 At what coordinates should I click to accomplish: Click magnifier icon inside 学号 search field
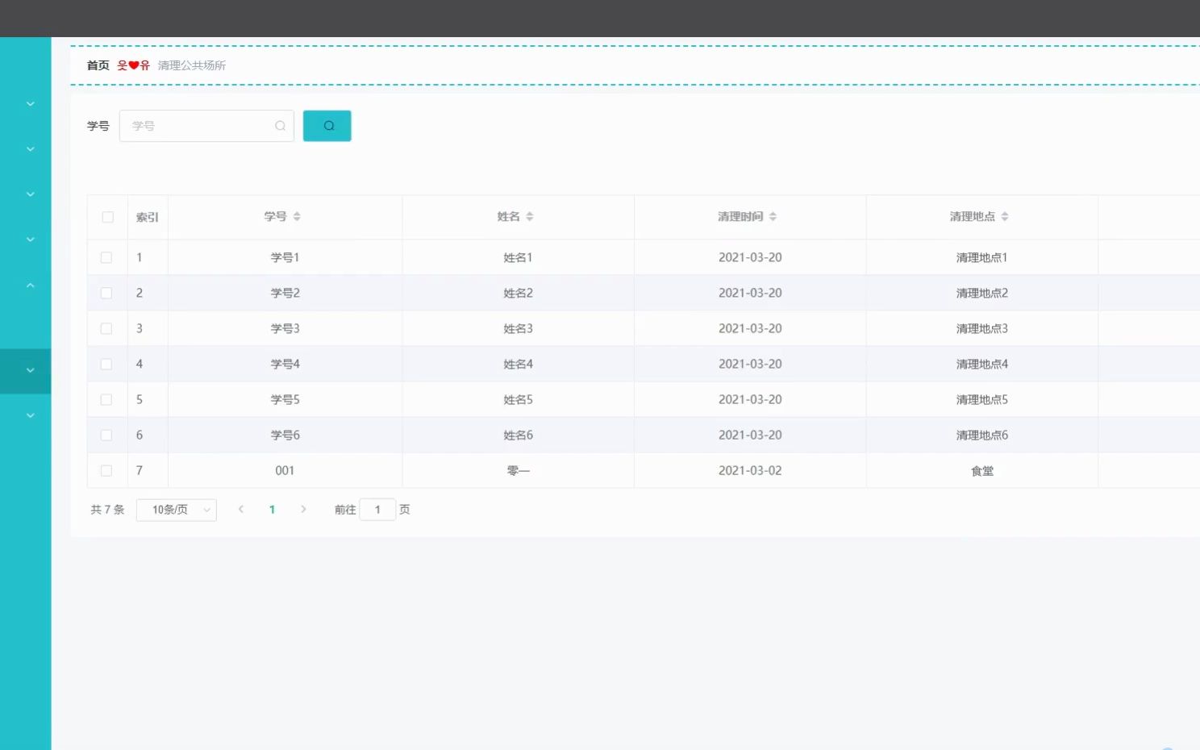(x=280, y=126)
